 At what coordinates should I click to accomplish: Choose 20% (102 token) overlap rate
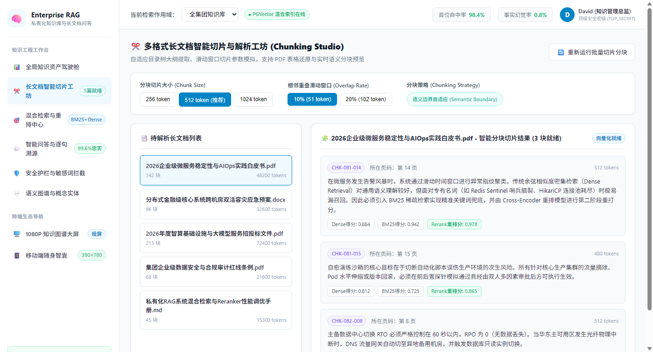(366, 99)
